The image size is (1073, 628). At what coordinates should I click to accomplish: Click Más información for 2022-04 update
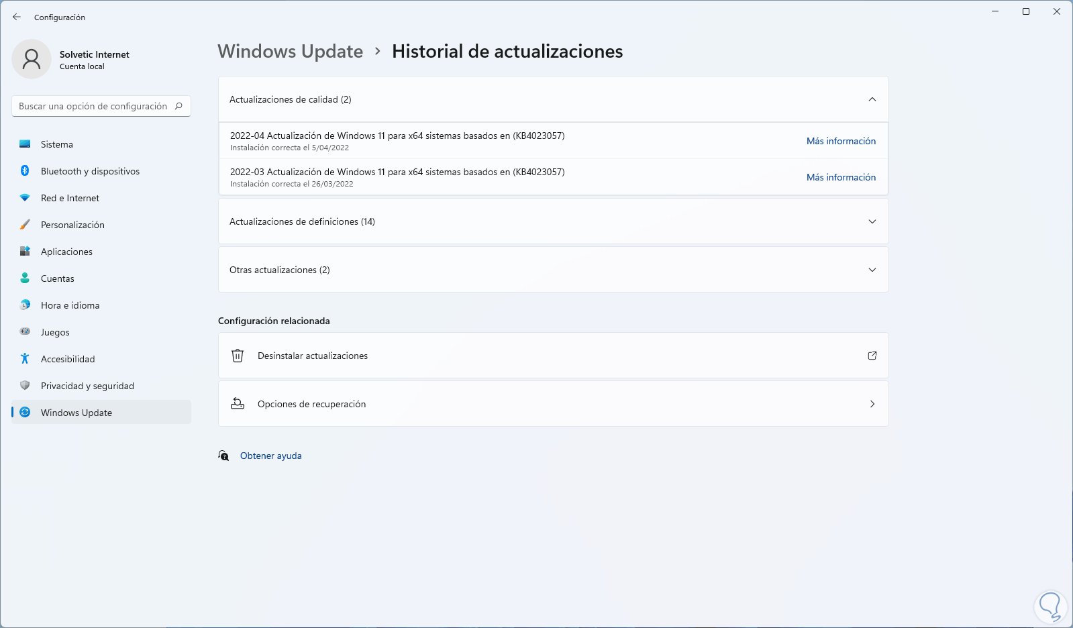point(841,141)
